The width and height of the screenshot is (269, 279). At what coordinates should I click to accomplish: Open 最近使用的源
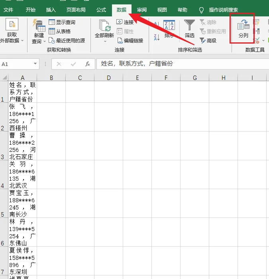point(67,40)
